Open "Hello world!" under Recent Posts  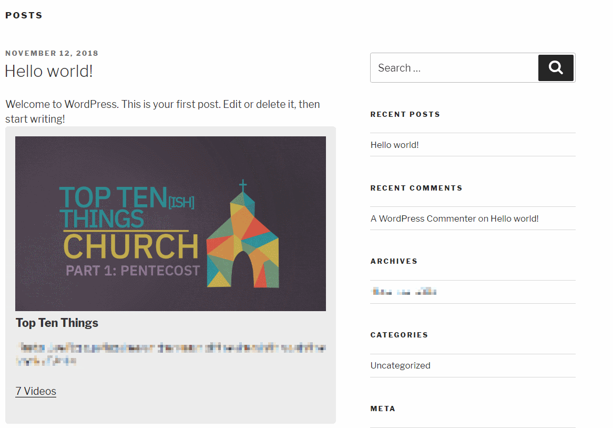[x=394, y=145]
